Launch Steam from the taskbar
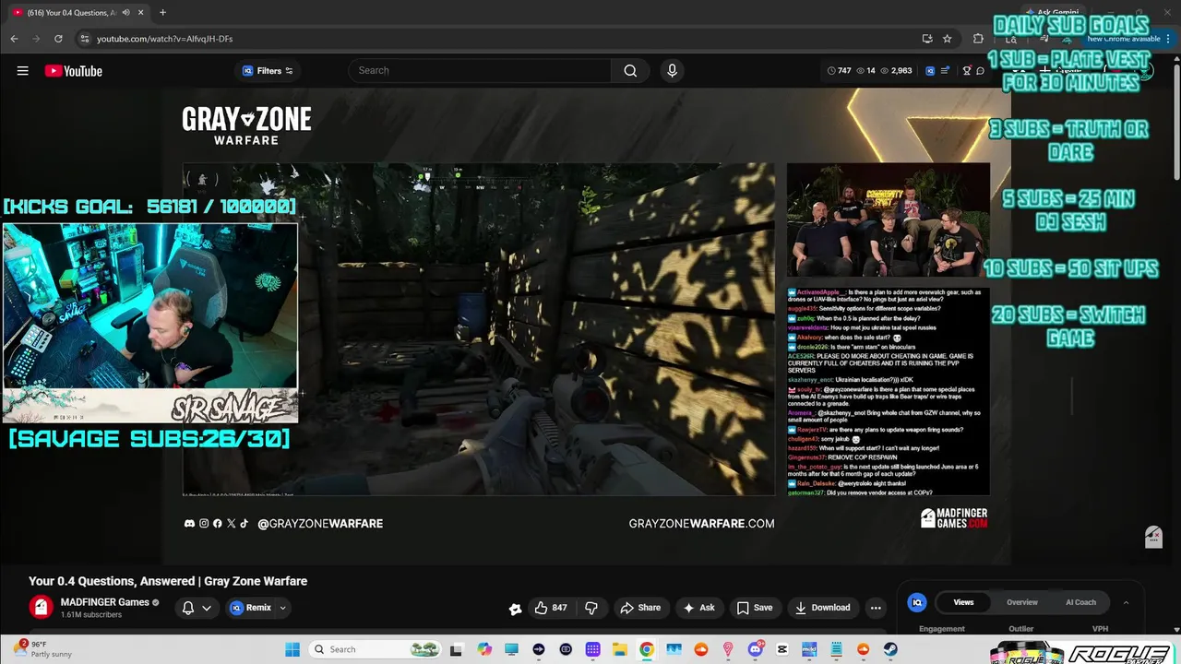This screenshot has width=1181, height=664. 890,649
